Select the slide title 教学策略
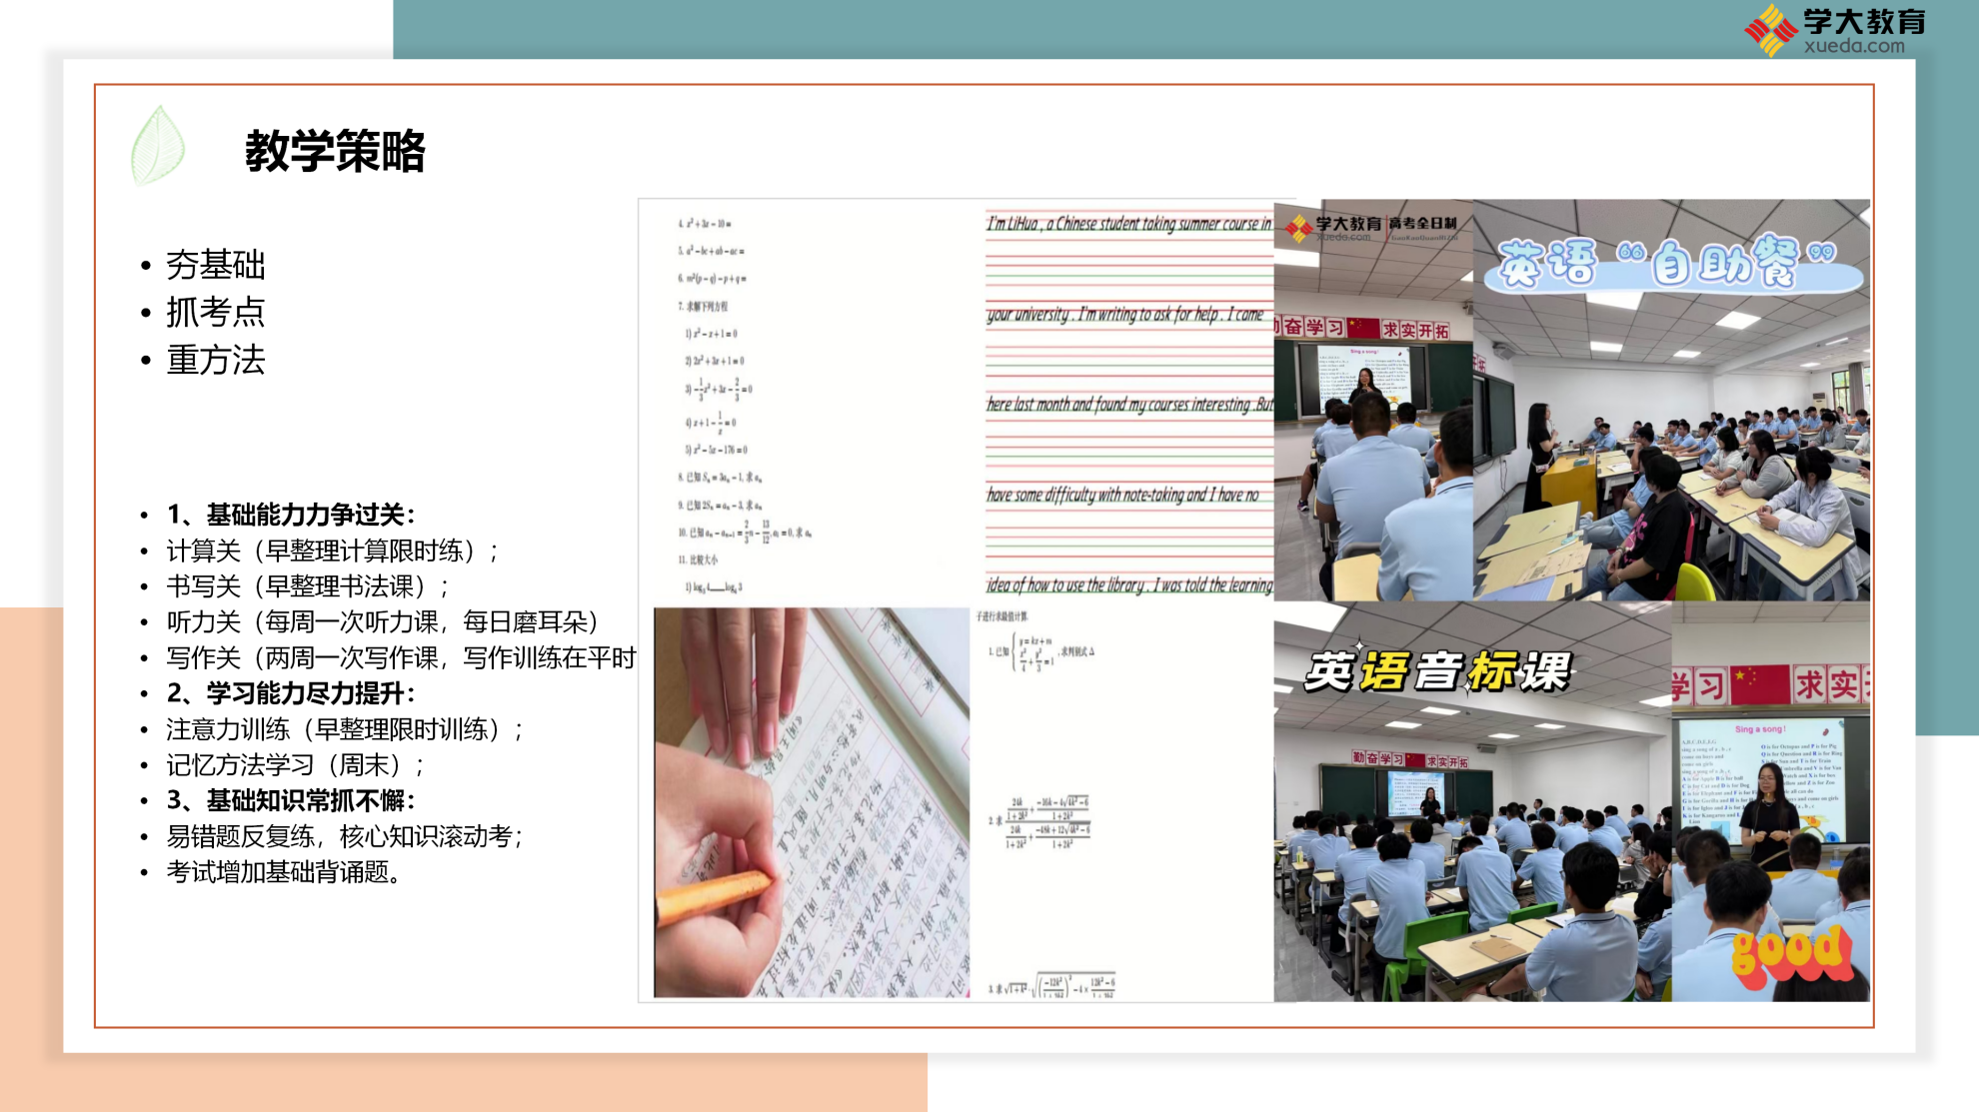The image size is (1979, 1112). pos(336,151)
